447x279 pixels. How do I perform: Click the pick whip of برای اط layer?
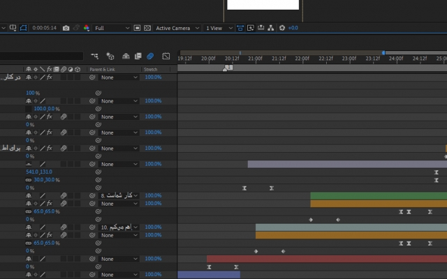coord(92,148)
